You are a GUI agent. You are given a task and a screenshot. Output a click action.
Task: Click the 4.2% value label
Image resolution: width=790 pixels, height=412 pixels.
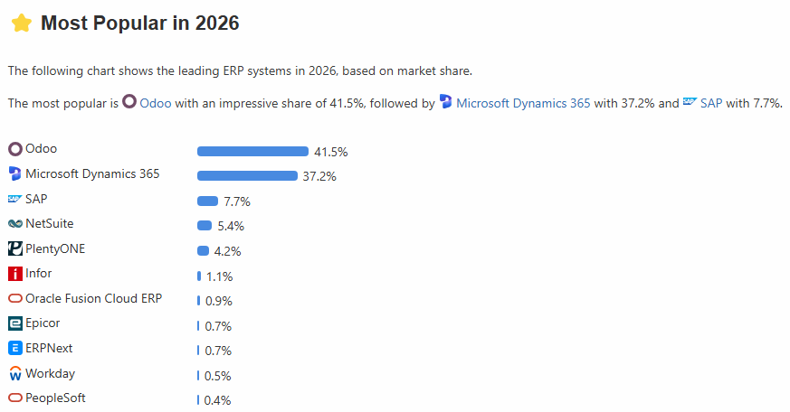[228, 251]
